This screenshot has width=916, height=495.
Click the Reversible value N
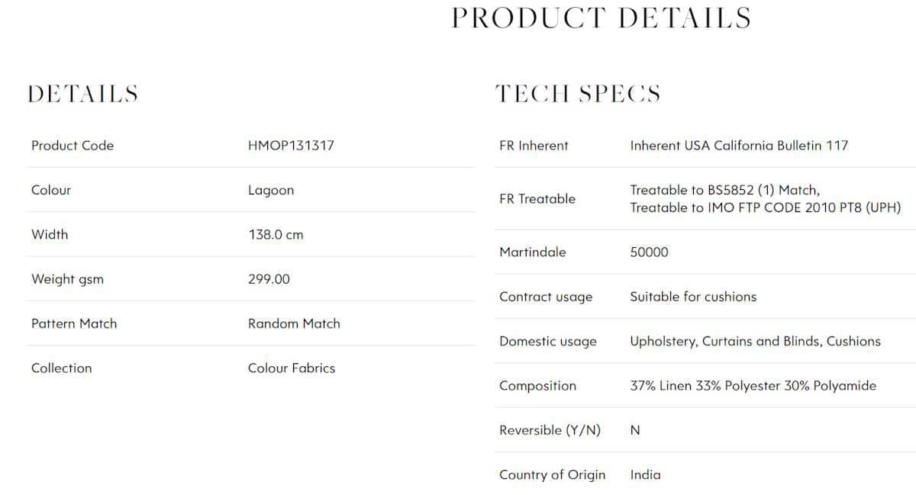(x=635, y=430)
